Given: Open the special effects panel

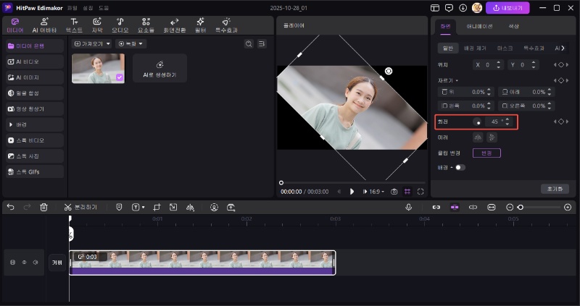Looking at the screenshot, I should click(x=226, y=25).
